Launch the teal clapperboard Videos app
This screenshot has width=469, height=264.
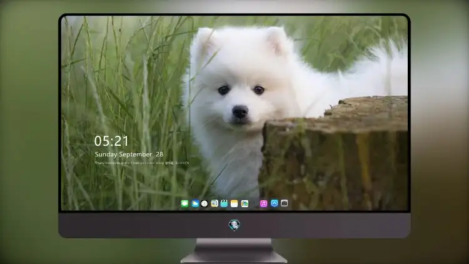[224, 204]
